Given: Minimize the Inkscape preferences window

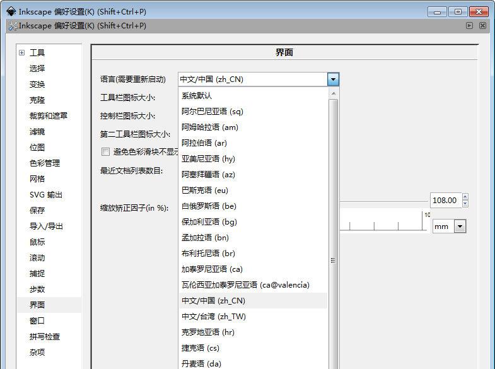Looking at the screenshot, I should point(437,12).
